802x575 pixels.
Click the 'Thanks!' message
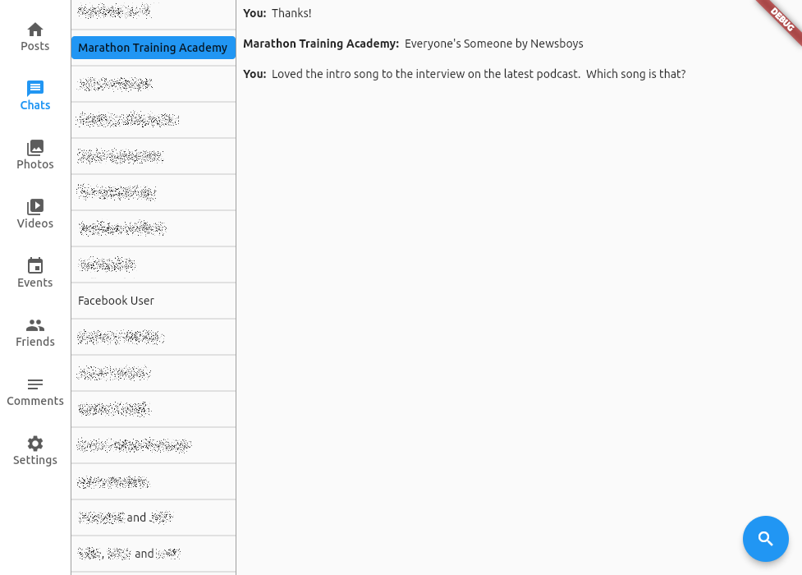pyautogui.click(x=291, y=13)
